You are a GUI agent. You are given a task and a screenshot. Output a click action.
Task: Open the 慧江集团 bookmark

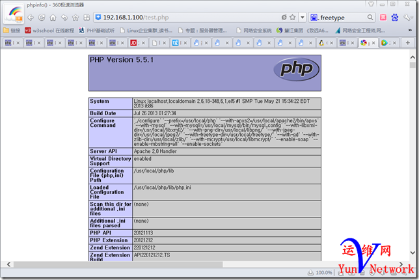point(303,31)
